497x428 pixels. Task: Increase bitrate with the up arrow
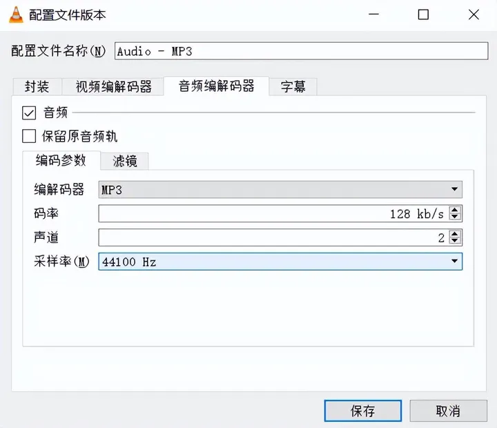coord(455,210)
